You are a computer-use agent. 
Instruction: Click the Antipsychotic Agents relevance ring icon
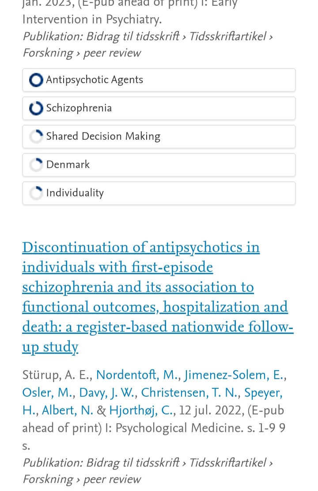(36, 80)
